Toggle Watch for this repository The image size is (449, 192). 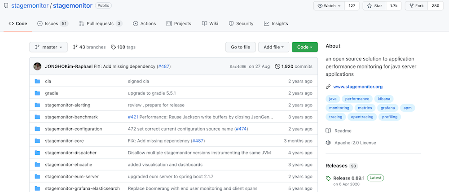point(329,6)
